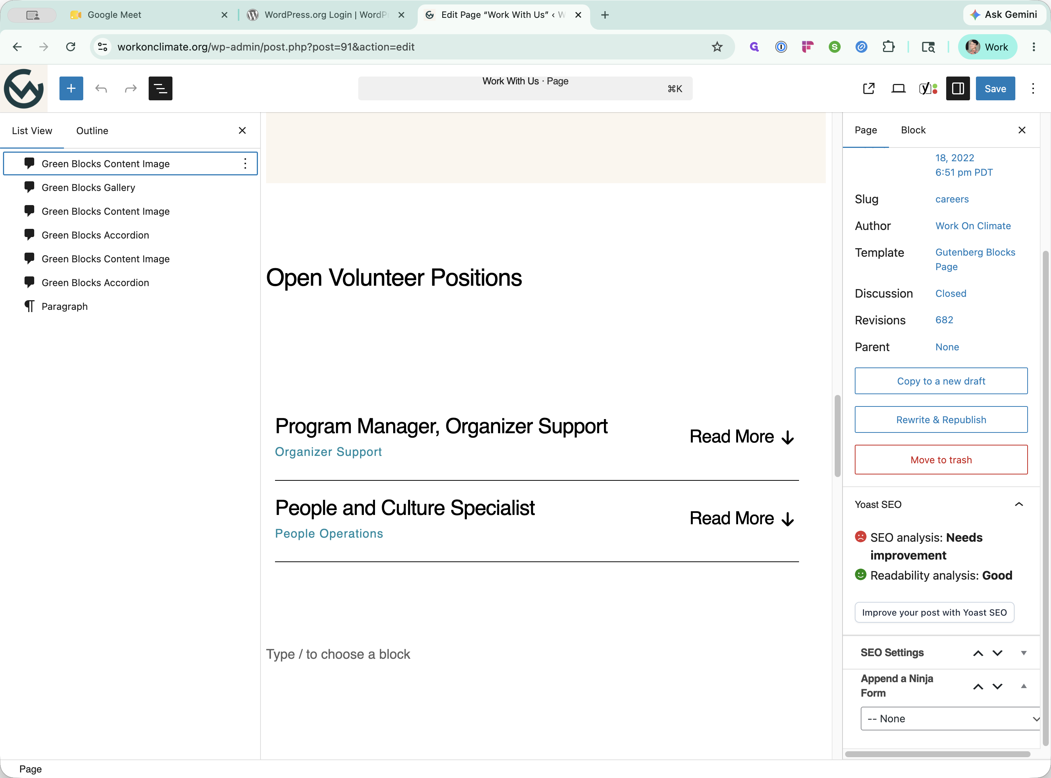Select the Paragraph block in list view
Image resolution: width=1051 pixels, height=778 pixels.
tap(130, 307)
